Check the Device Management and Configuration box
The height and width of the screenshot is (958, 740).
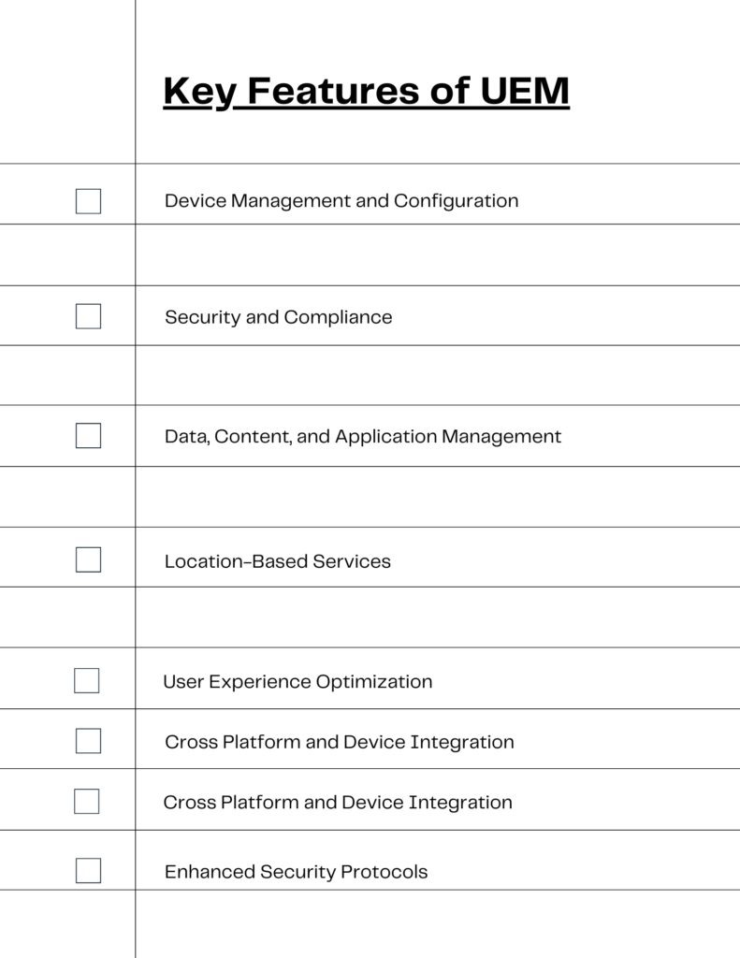tap(88, 201)
